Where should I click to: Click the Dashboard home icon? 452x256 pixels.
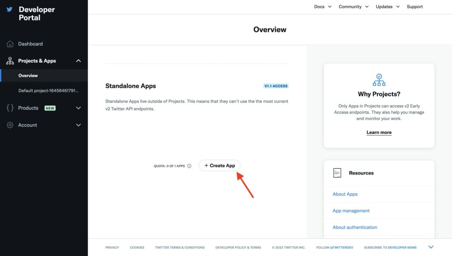point(10,44)
